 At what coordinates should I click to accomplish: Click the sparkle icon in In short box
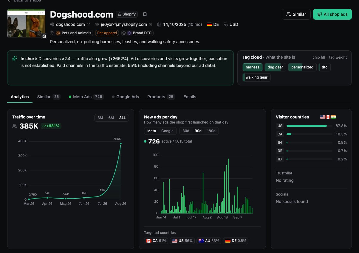pos(15,59)
